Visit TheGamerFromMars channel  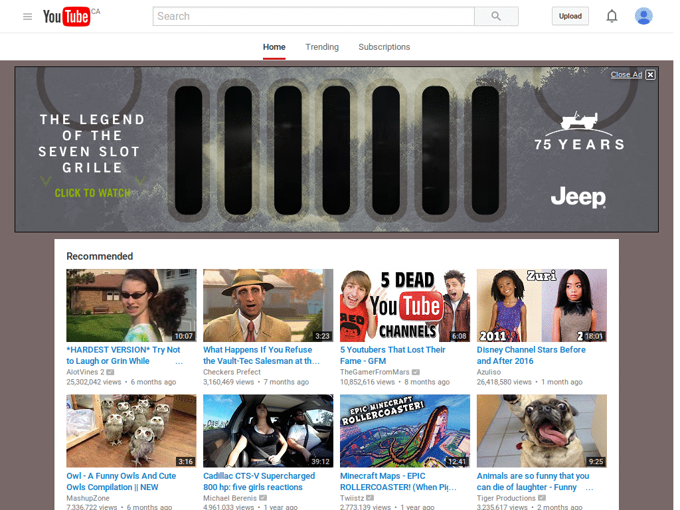pos(375,372)
